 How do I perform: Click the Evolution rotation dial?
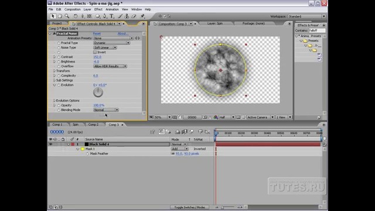point(98,93)
